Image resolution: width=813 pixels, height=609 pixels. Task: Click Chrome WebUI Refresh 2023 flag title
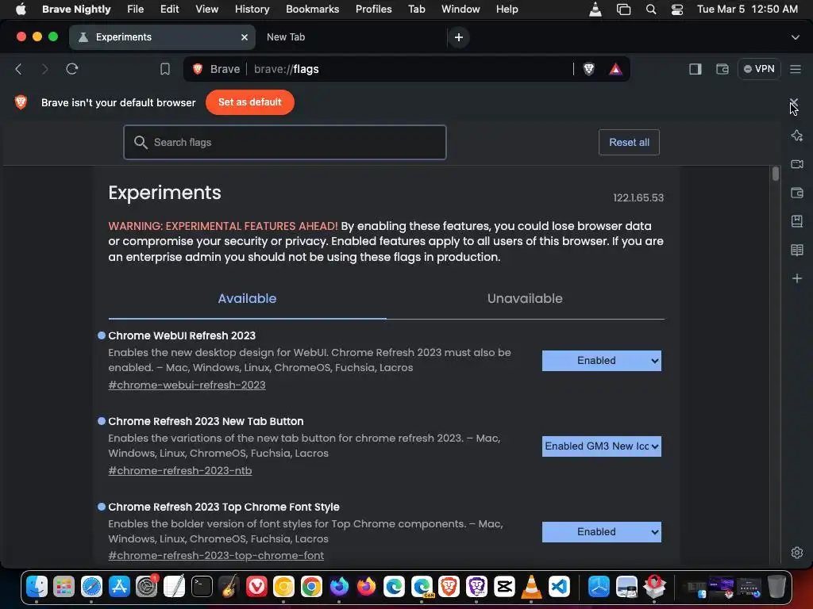click(x=182, y=335)
